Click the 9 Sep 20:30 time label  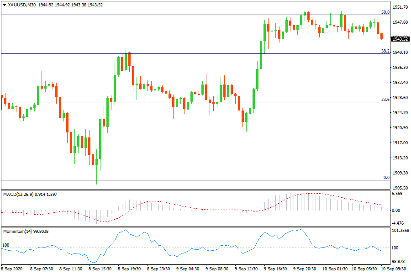304,269
